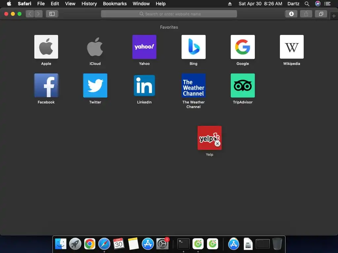Open the Apple favorite tile
338x253 pixels.
click(x=46, y=47)
